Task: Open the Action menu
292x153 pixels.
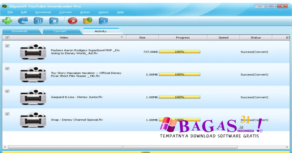Action: pos(85,12)
